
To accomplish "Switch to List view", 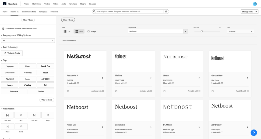I will click(67, 31).
